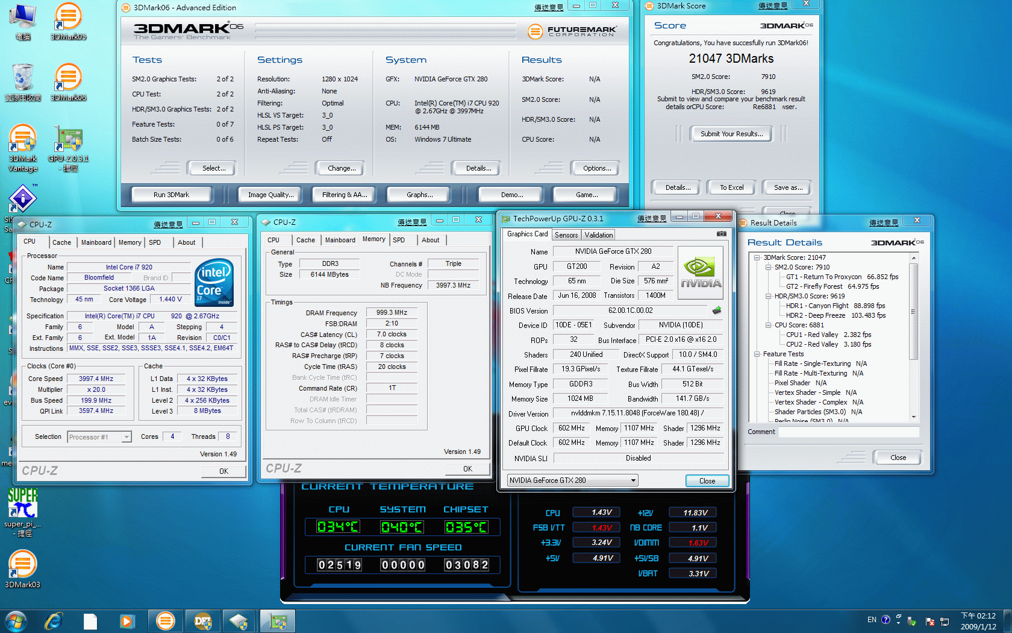This screenshot has height=633, width=1012.
Task: Open Windows Media Player taskbar icon
Action: [127, 621]
